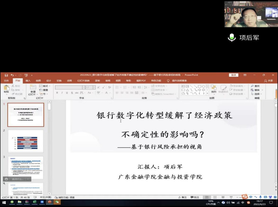
Task: Click the Find (查找) magnifier icon
Action: tap(252, 86)
